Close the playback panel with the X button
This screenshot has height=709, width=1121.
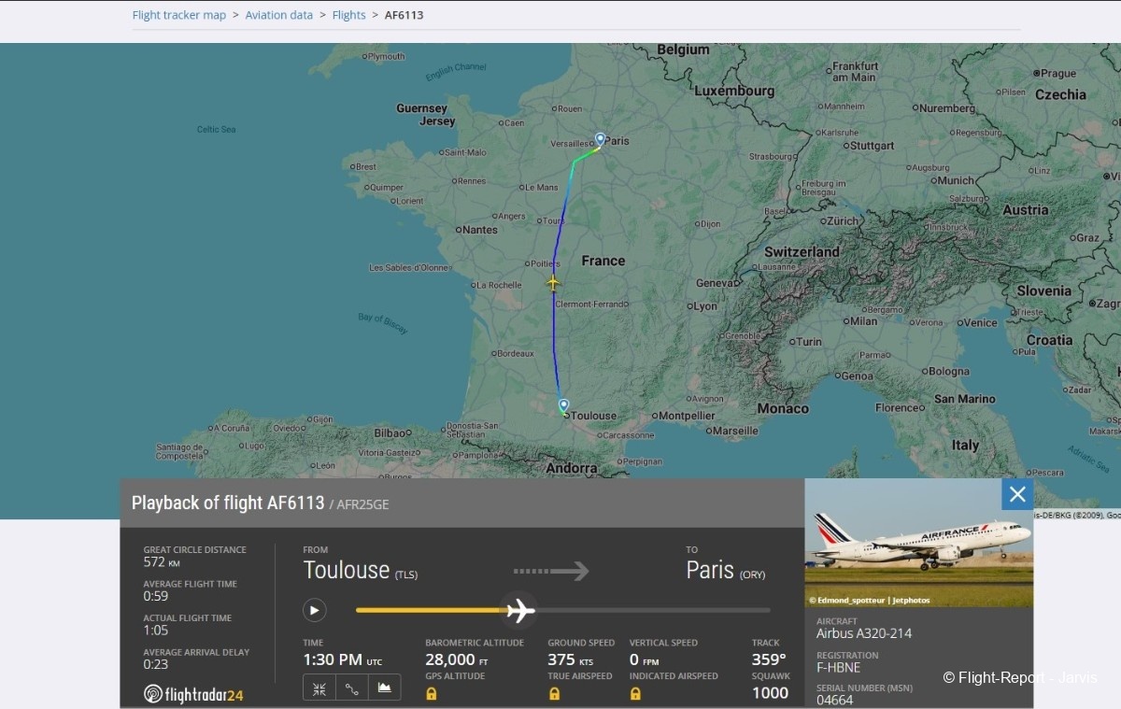(x=1017, y=494)
